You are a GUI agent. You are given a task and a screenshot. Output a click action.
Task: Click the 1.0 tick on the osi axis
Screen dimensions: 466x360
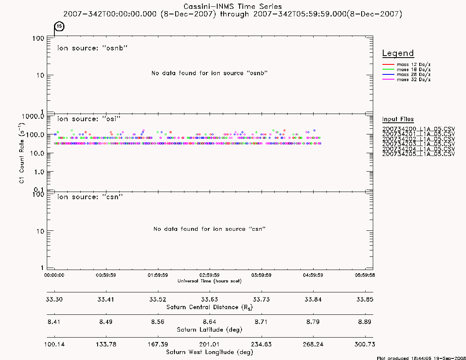click(x=39, y=172)
